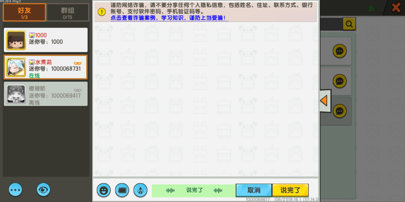Click the magnifier search icon
The image size is (405, 202).
click(x=349, y=24)
